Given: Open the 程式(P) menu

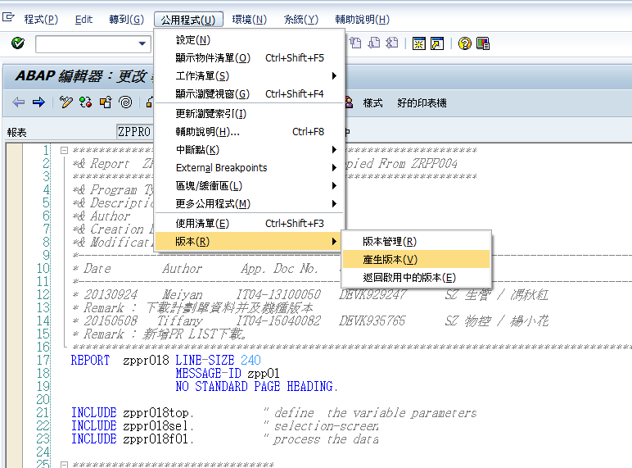Looking at the screenshot, I should click(x=41, y=20).
